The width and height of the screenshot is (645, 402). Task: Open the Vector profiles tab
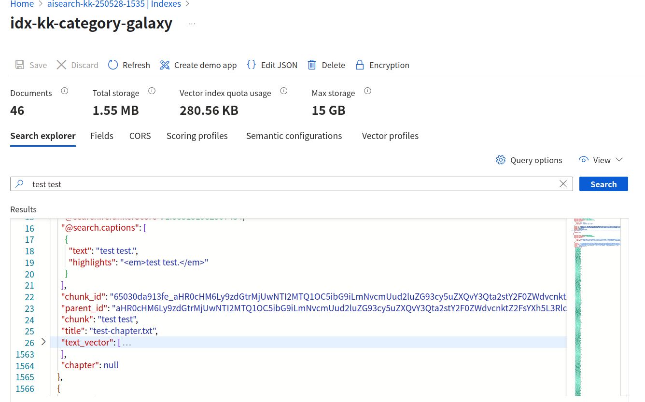tap(390, 136)
